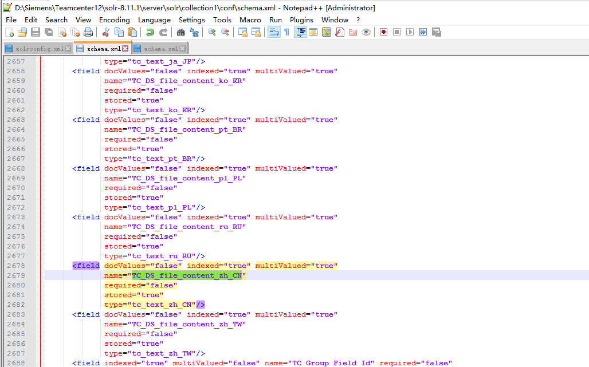Click the Redo toolbar icon
The height and width of the screenshot is (367, 589).
pos(163,32)
